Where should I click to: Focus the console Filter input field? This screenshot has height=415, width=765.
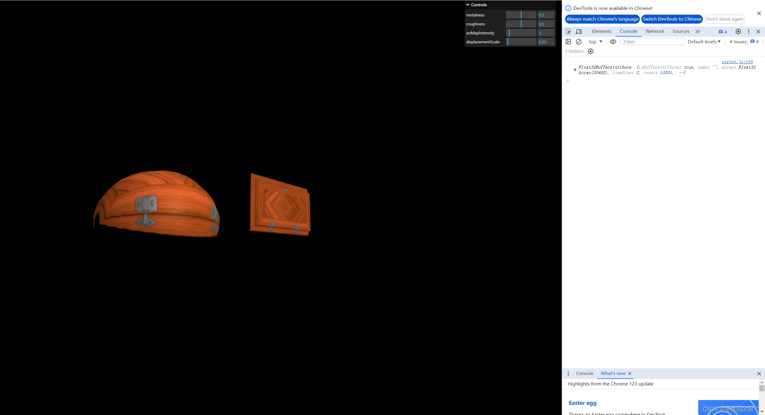click(653, 41)
